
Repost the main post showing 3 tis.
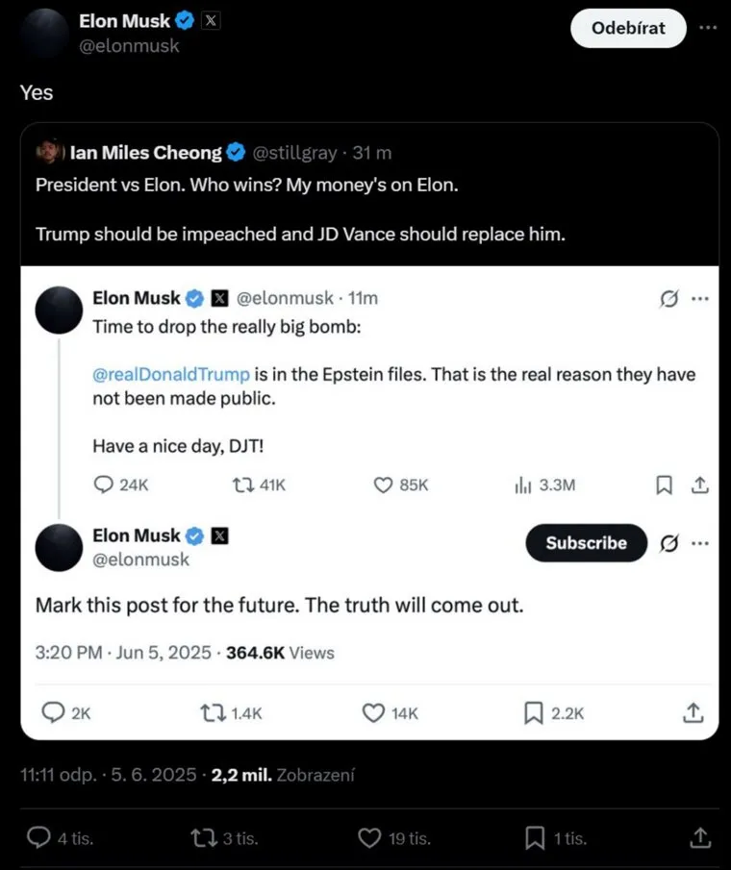202,838
